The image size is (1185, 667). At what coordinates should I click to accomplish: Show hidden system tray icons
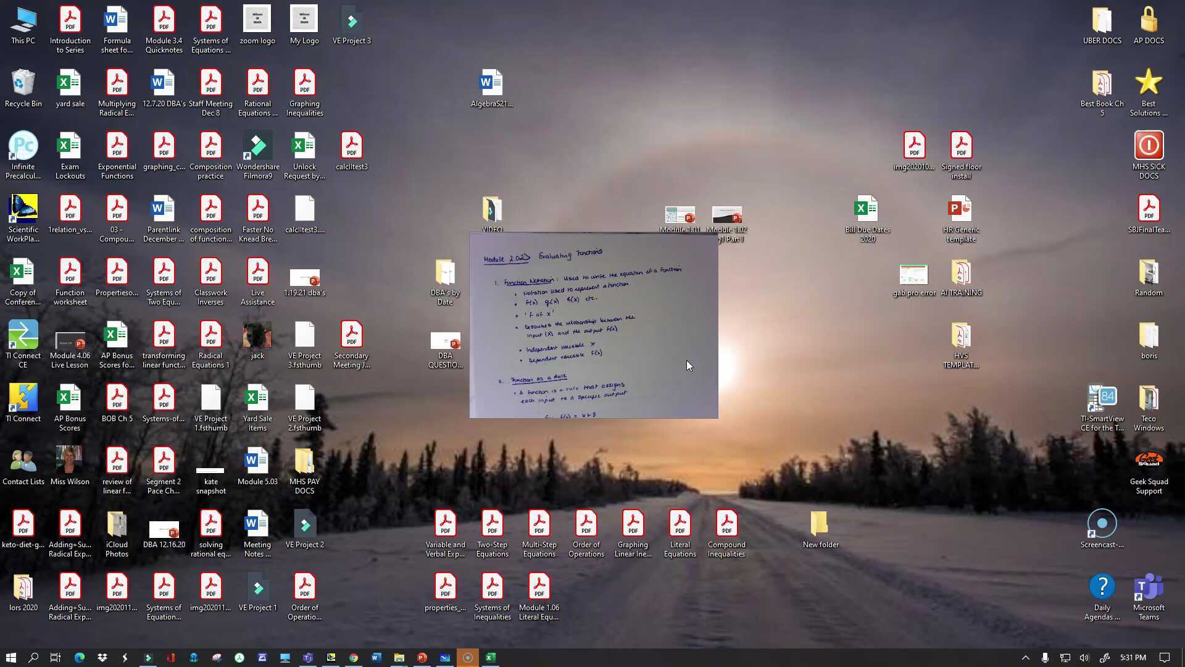pos(1025,658)
